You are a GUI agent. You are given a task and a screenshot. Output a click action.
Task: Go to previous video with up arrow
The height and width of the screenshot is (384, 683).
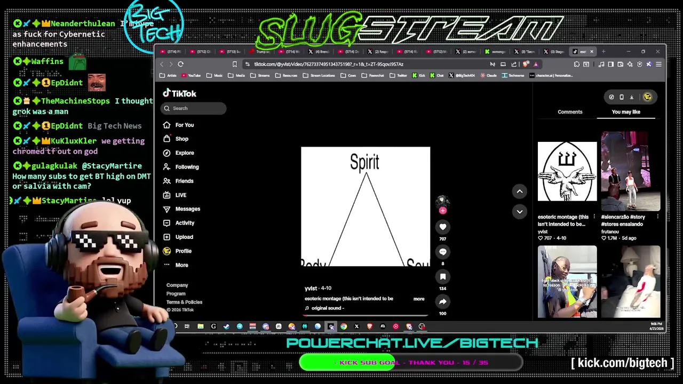click(x=519, y=191)
